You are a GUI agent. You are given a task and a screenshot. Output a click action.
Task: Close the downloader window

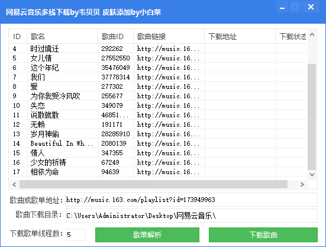311,7
